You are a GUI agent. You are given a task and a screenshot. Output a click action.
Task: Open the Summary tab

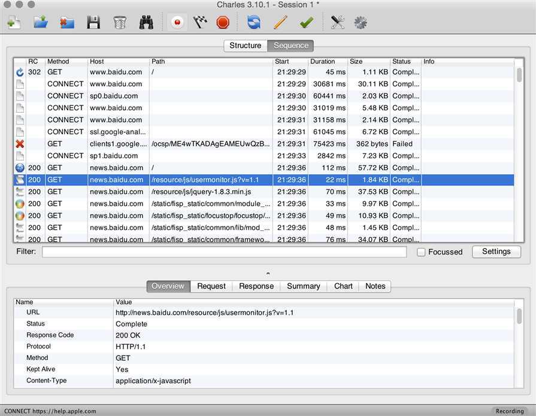pyautogui.click(x=304, y=286)
